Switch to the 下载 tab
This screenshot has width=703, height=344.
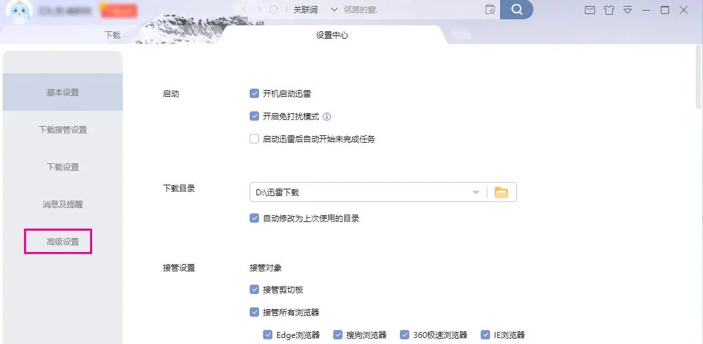pyautogui.click(x=113, y=35)
